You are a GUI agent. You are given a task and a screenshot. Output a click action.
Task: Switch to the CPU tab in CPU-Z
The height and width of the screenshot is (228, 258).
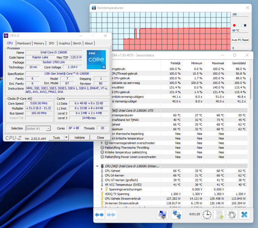tap(10, 43)
